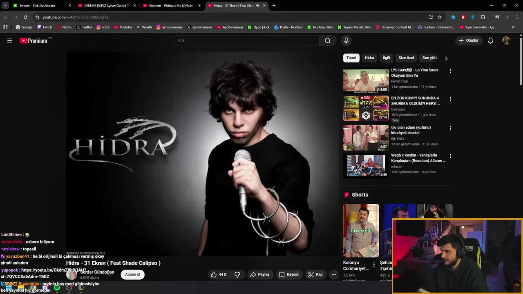Screen dimensions: 523x294
Task: Open the YouTube guide hamburger menu
Action: click(x=10, y=40)
